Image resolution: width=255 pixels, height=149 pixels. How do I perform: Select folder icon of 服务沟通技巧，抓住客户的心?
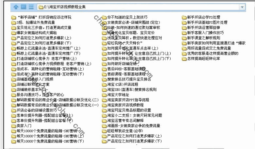(x=14, y=95)
